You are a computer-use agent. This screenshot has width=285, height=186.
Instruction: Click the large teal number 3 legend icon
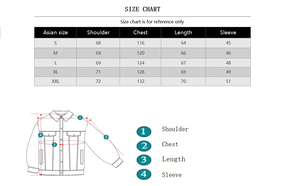coord(144,160)
